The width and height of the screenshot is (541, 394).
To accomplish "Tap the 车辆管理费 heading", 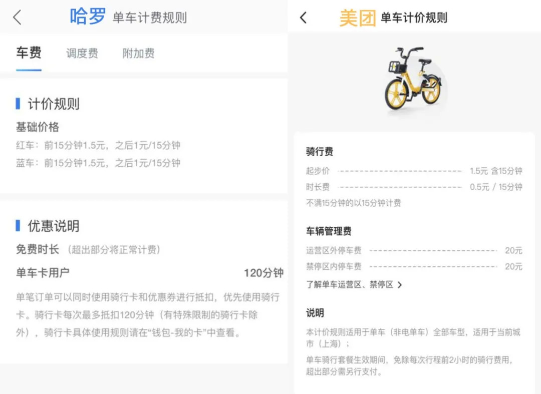I will tap(329, 231).
